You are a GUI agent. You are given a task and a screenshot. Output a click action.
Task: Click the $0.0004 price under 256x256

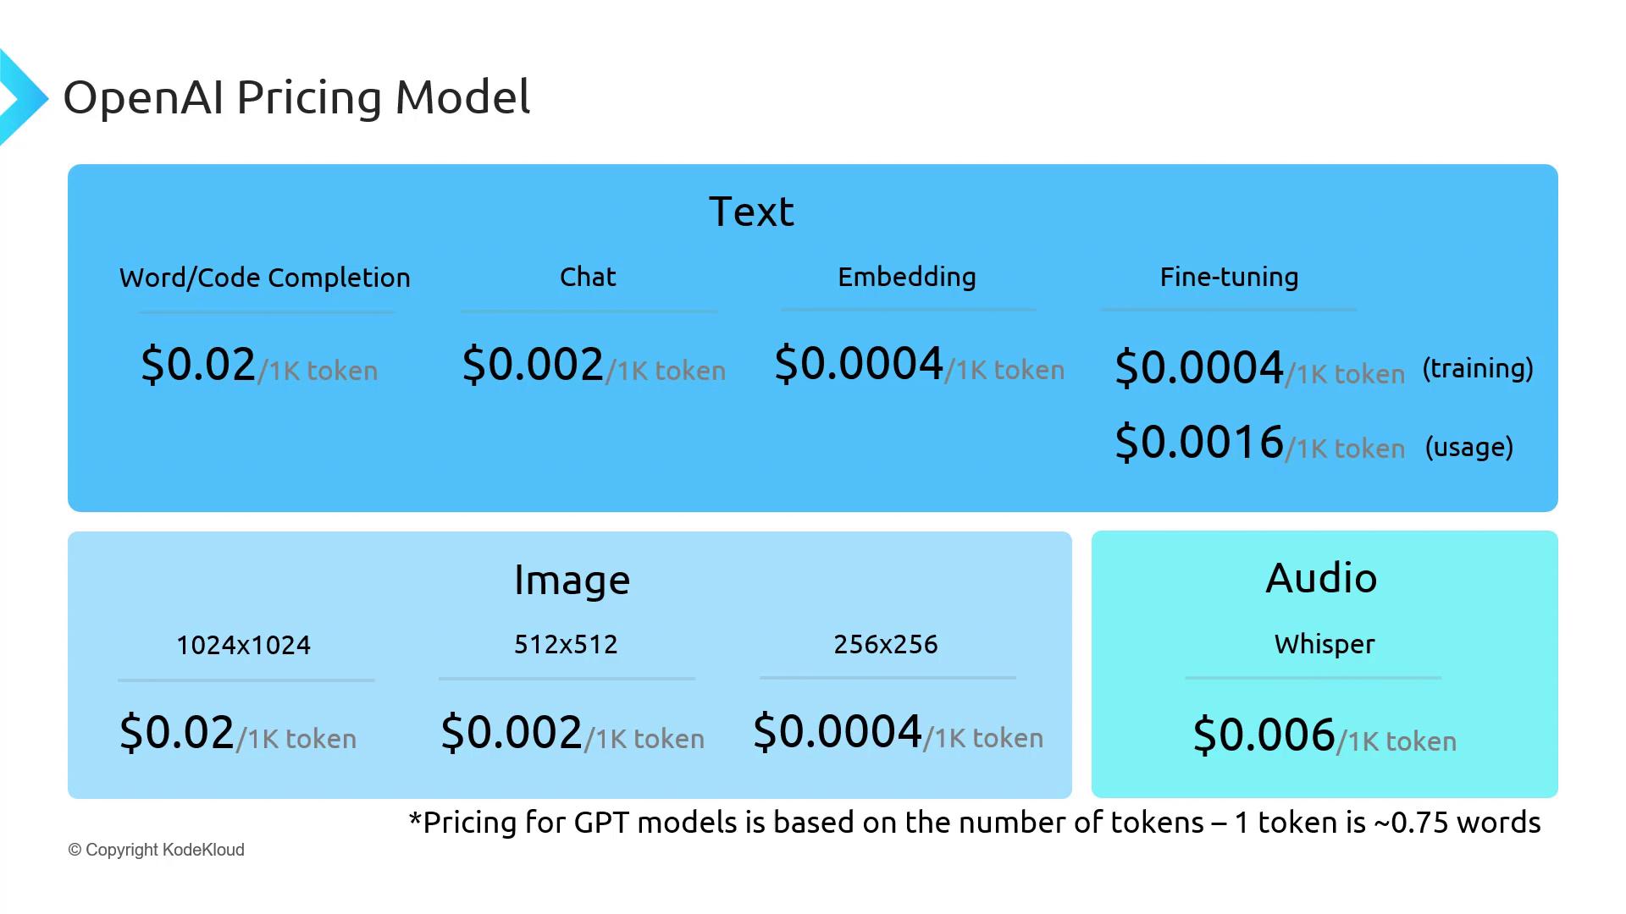(838, 732)
